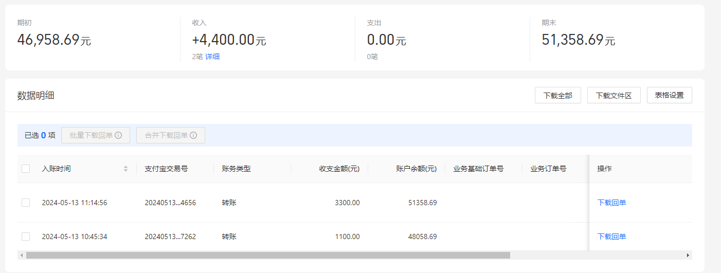Click the 51358.69 balance cell

click(x=423, y=203)
